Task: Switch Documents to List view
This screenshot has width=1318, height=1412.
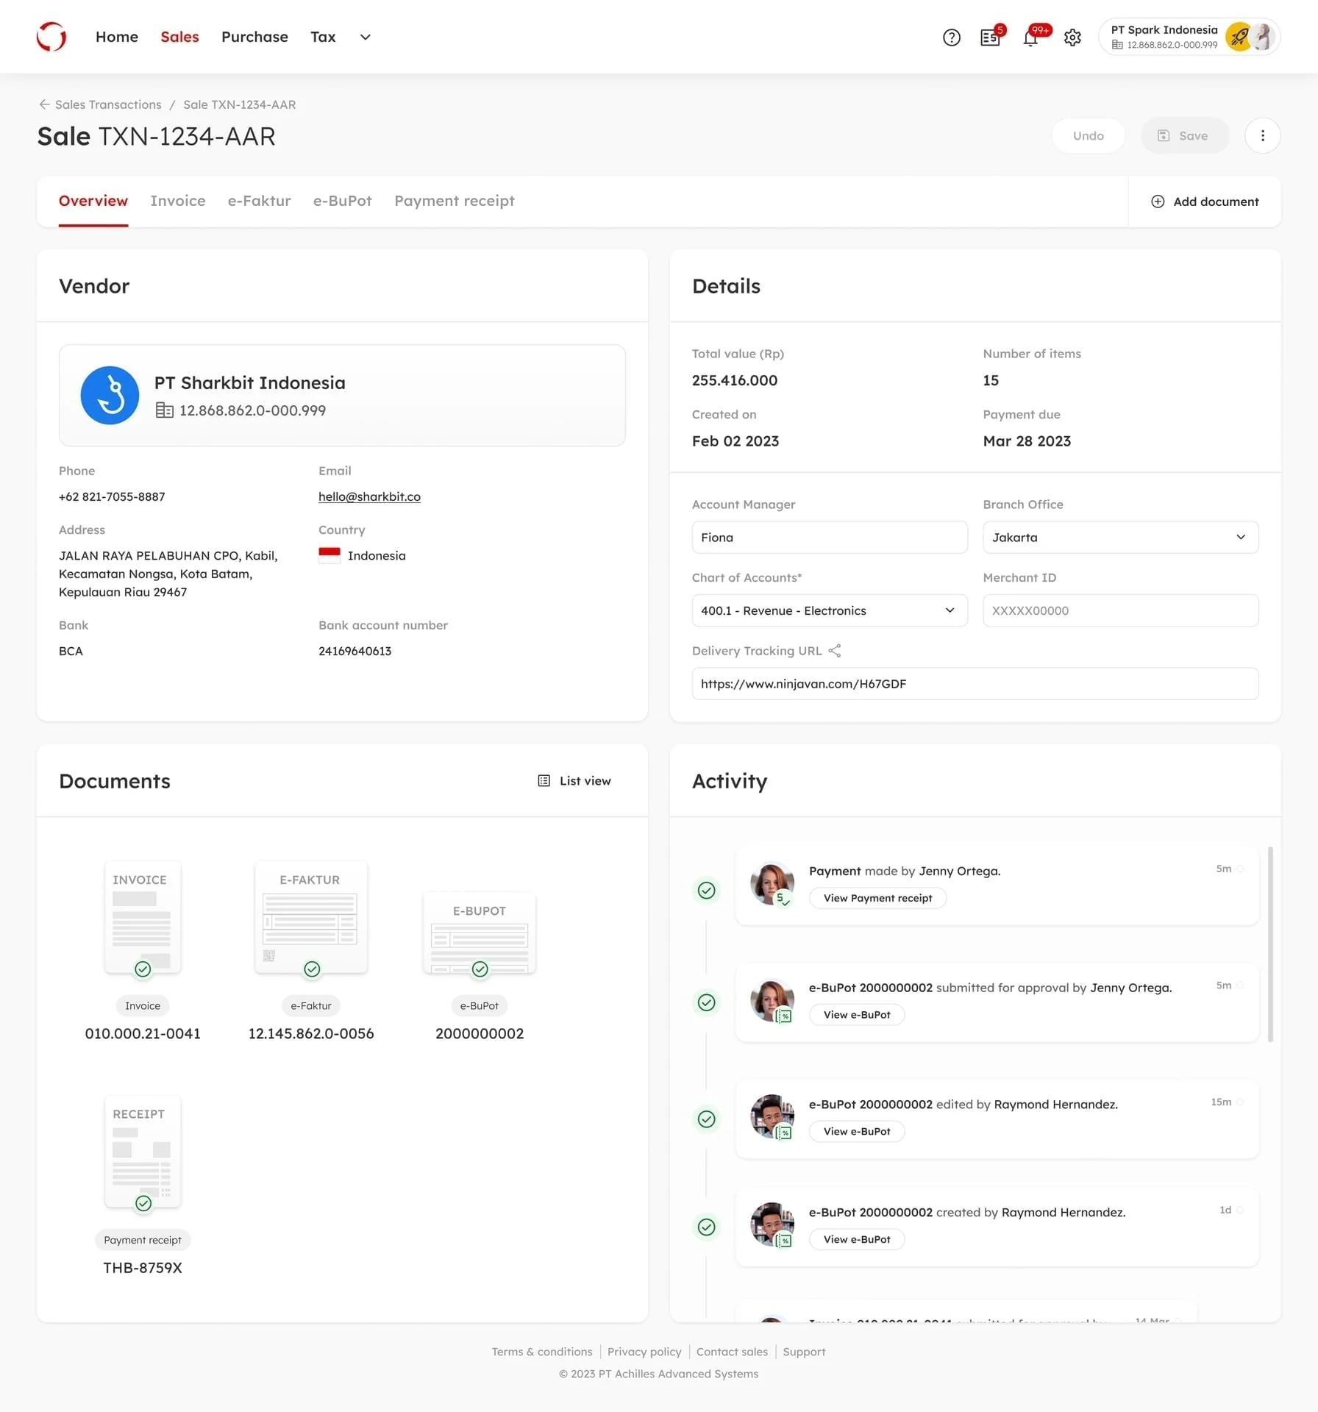Action: click(574, 781)
